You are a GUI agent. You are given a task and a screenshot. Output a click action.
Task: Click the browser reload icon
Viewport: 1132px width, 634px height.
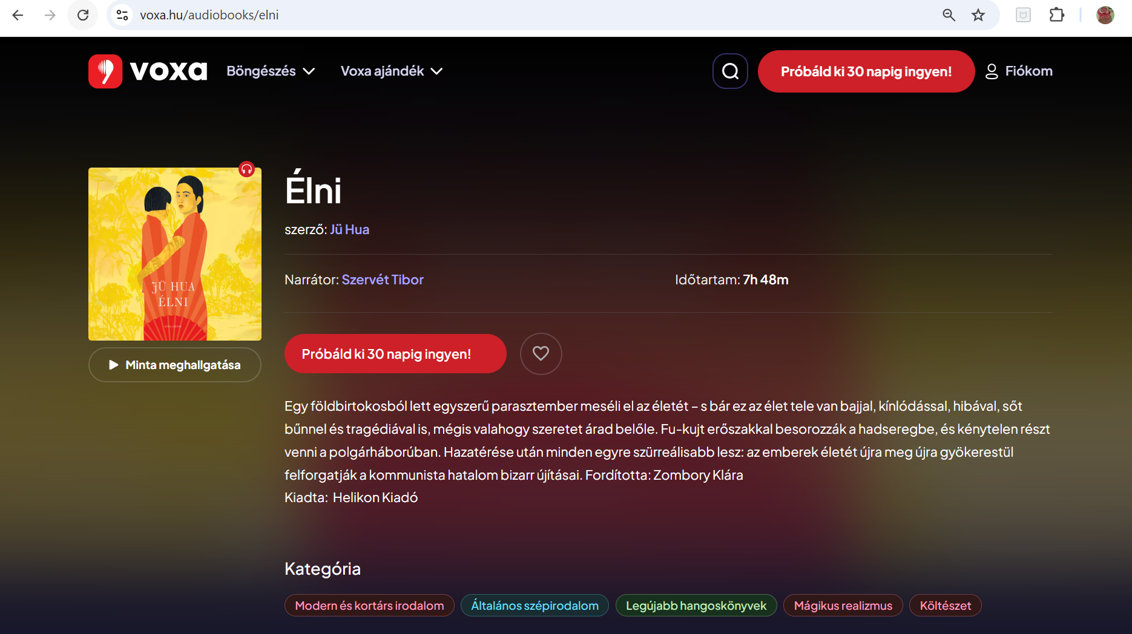click(x=83, y=15)
